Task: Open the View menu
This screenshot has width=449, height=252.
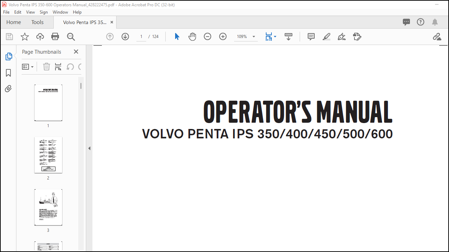Action: coord(31,12)
